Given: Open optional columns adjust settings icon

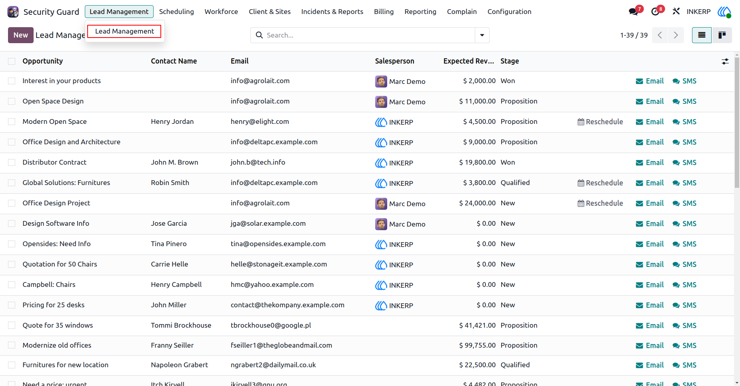Looking at the screenshot, I should click(x=725, y=62).
